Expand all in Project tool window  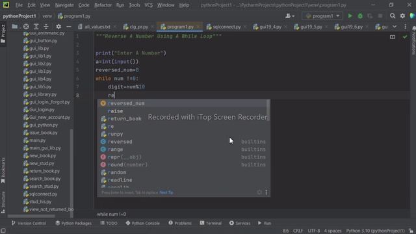[x=36, y=27]
